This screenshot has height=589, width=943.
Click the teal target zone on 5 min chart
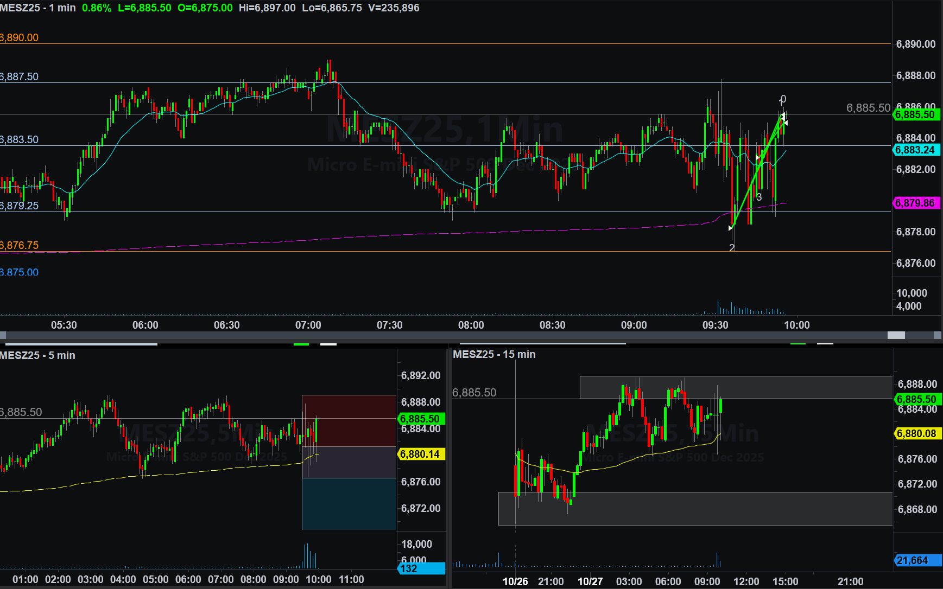point(349,504)
